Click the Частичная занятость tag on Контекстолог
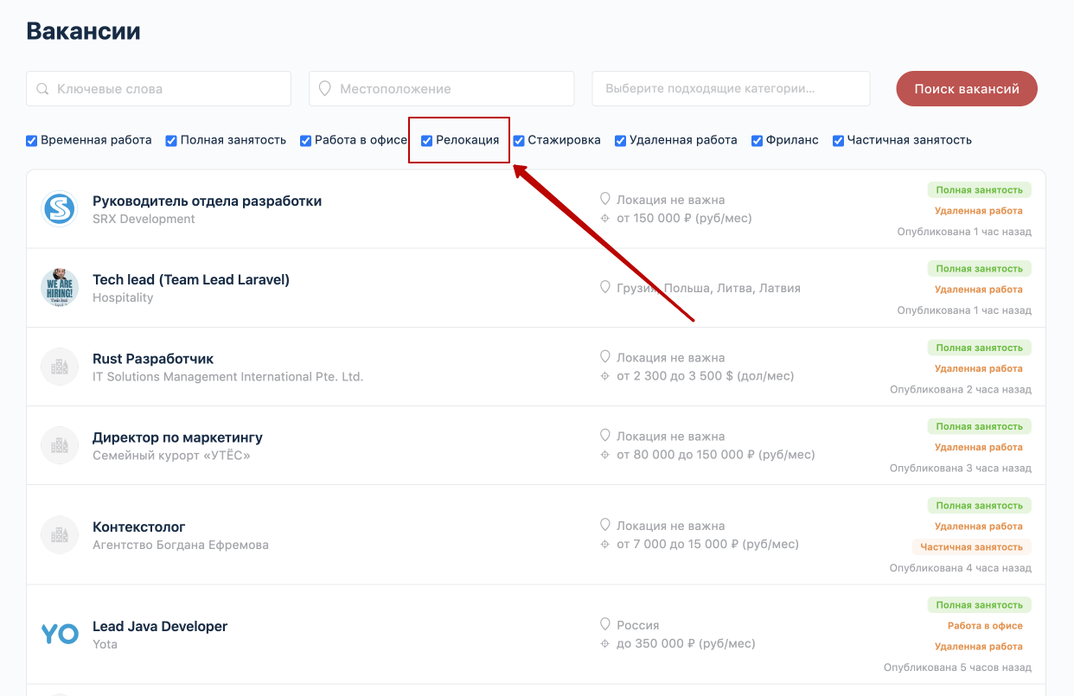1074x696 pixels. (x=972, y=546)
